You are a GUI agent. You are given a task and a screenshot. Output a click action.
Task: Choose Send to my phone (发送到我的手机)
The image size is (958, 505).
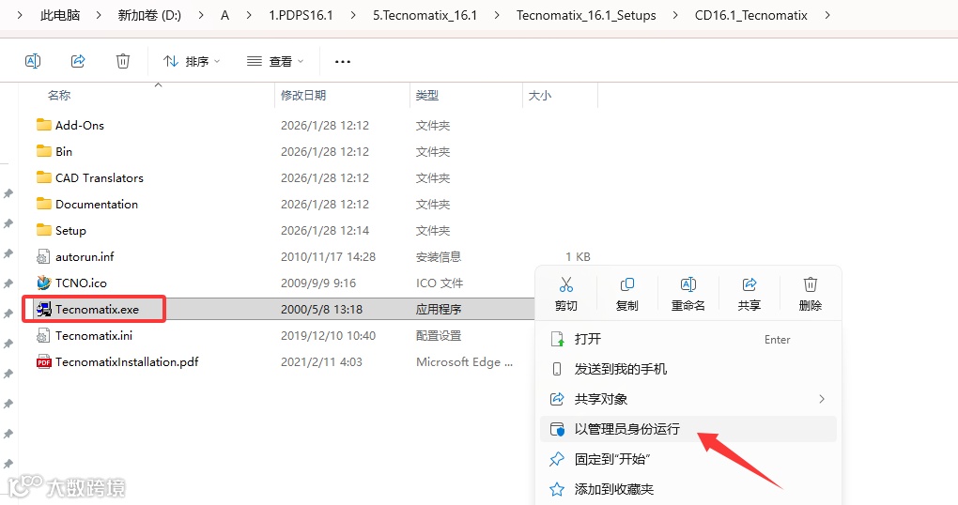(688, 369)
